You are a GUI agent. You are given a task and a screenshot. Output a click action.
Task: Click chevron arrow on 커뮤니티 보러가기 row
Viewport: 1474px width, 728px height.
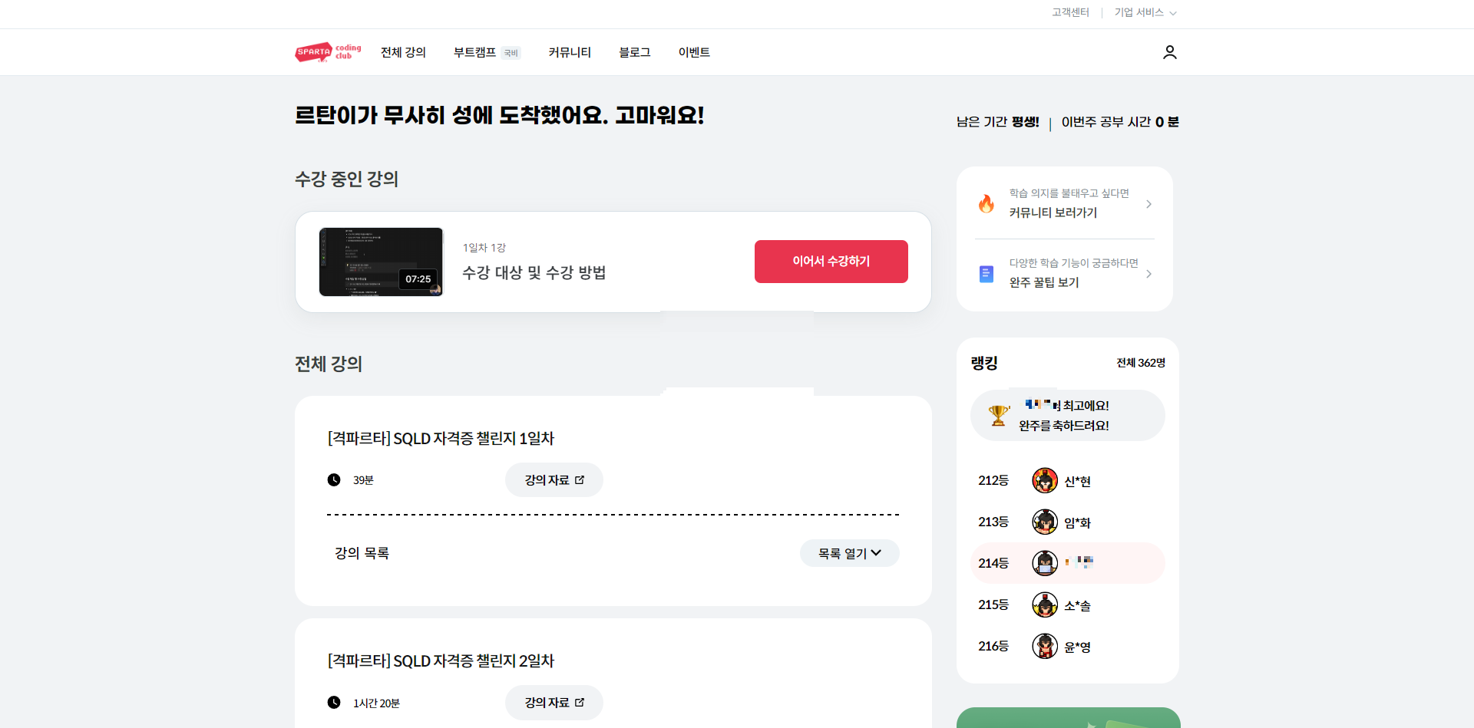1148,204
